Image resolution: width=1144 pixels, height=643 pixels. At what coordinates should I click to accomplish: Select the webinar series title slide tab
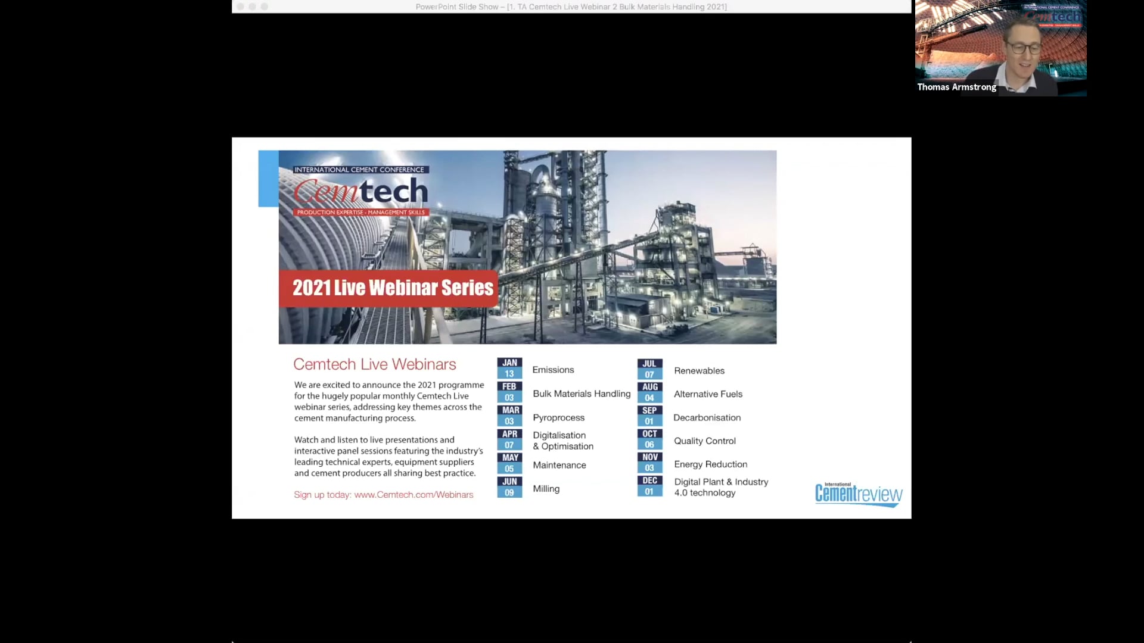571,7
